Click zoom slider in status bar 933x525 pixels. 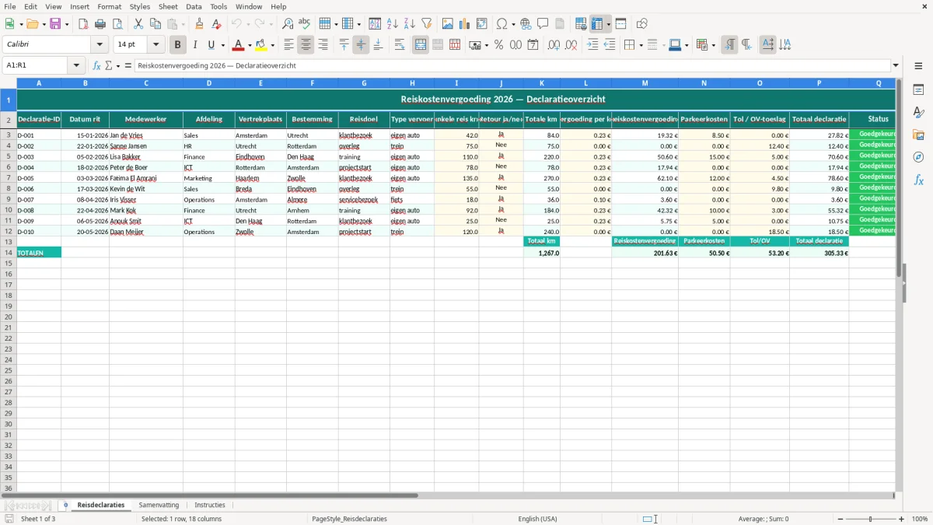click(871, 519)
